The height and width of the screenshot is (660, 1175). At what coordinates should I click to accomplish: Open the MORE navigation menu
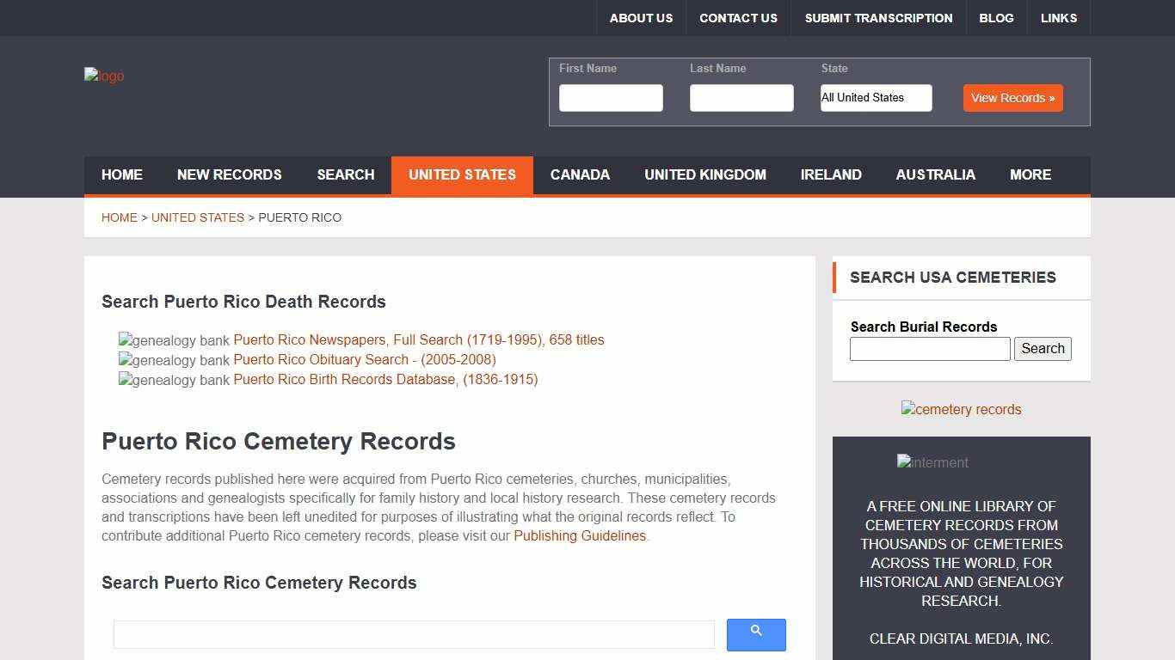coord(1030,175)
